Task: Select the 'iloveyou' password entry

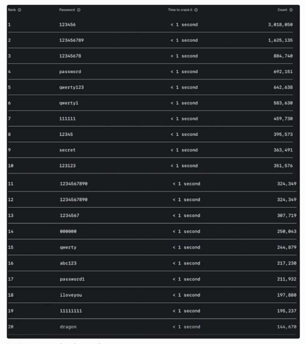Action: click(71, 295)
